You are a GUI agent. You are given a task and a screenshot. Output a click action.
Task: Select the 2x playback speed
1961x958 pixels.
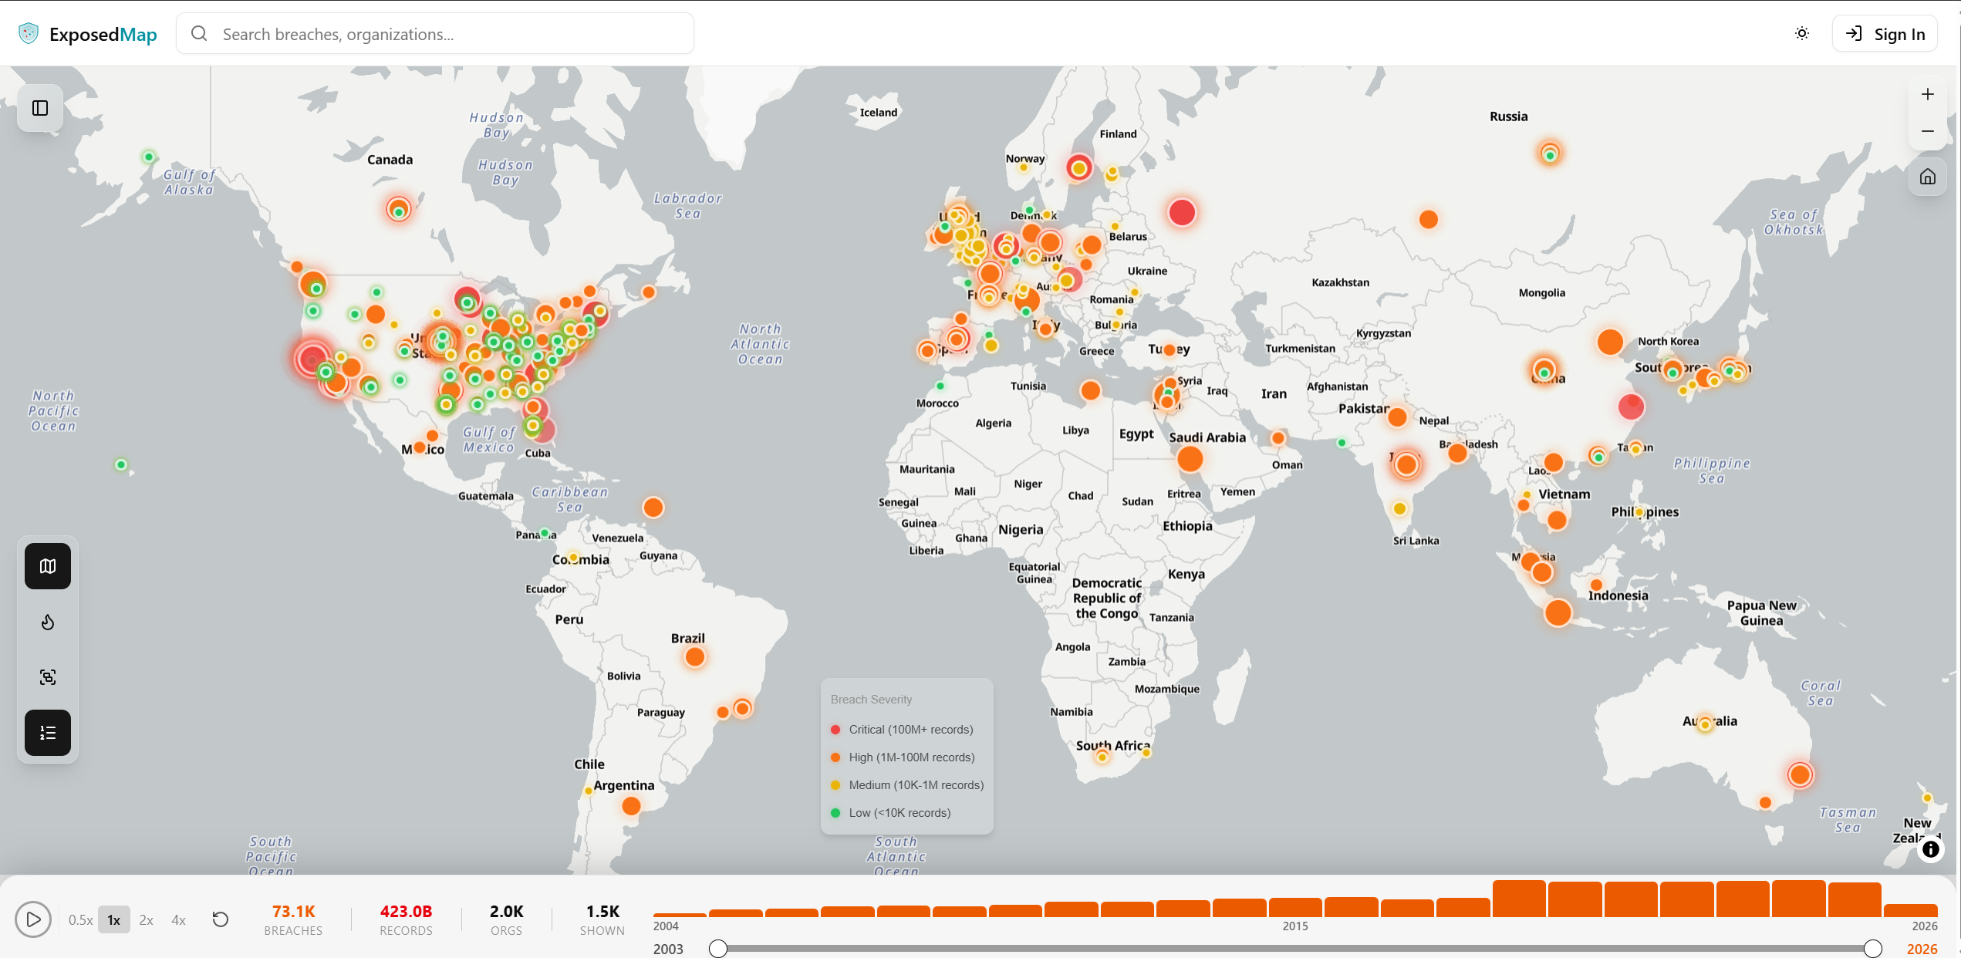coord(146,919)
